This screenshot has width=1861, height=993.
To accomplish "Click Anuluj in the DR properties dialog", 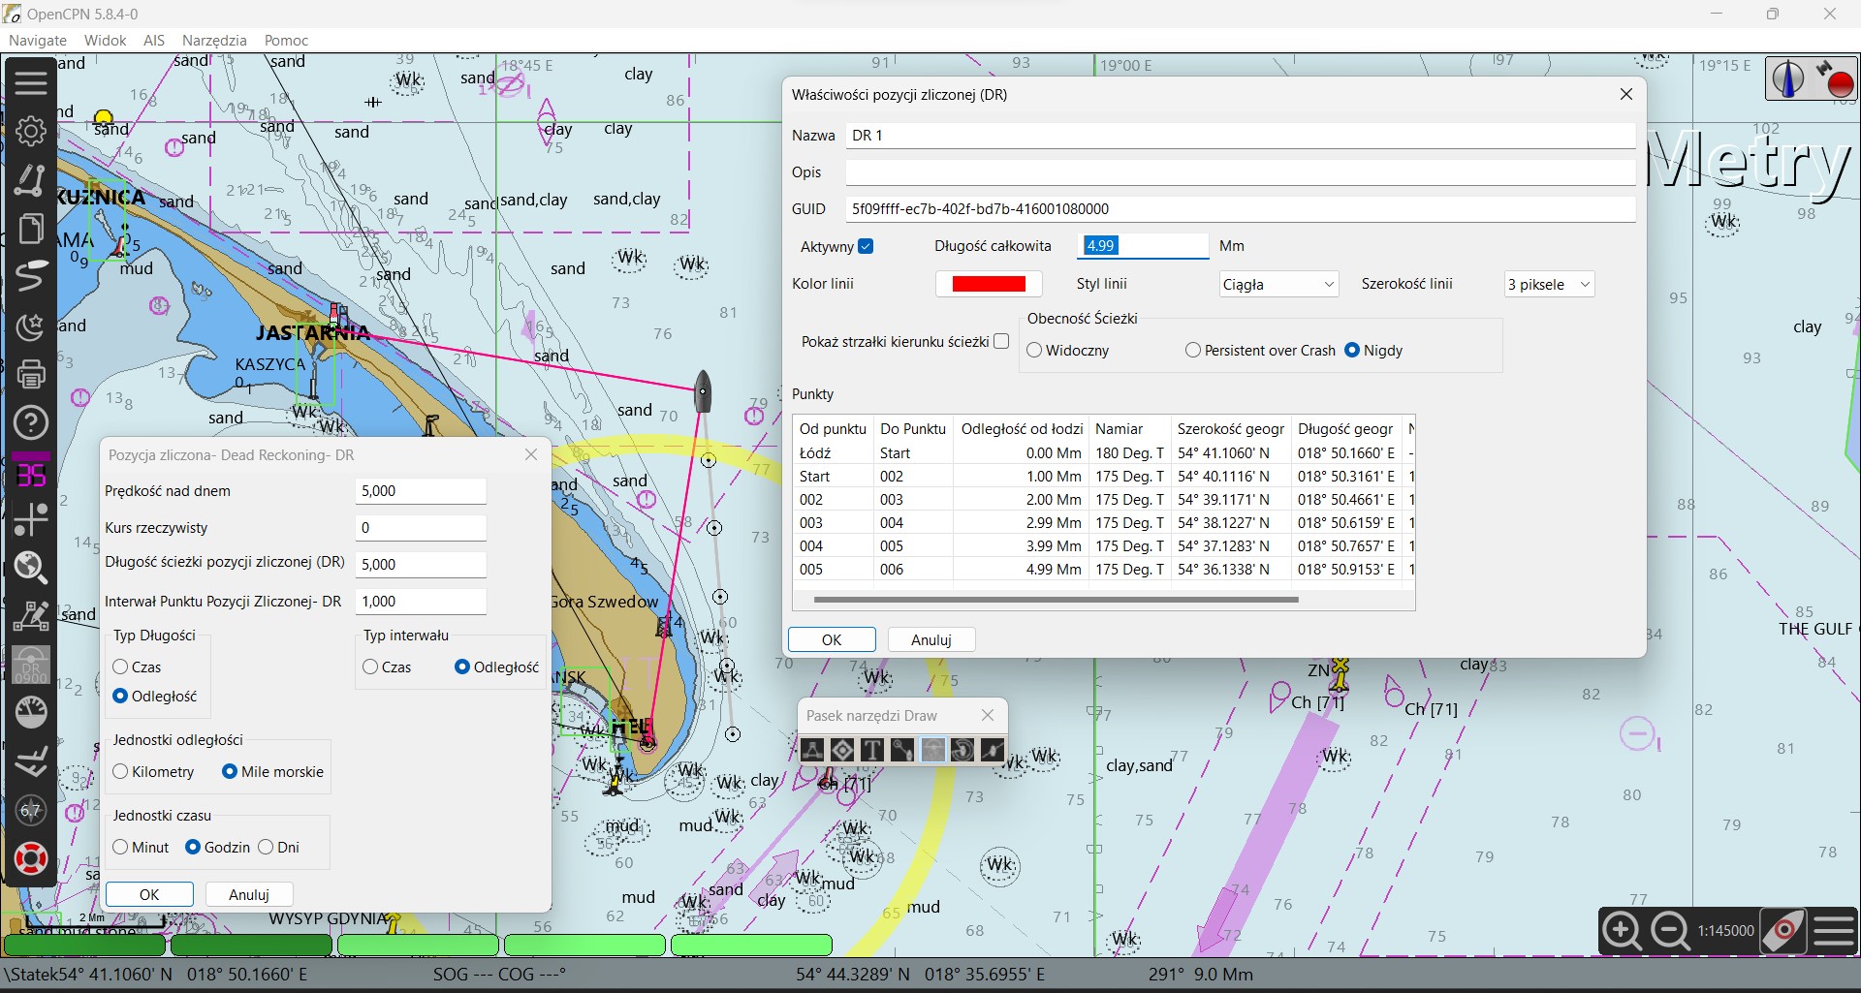I will [930, 640].
